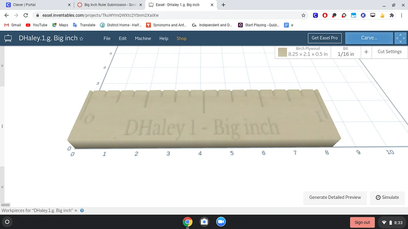Image resolution: width=408 pixels, height=229 pixels.
Task: Open the Maps bookmark
Action: tap(60, 25)
